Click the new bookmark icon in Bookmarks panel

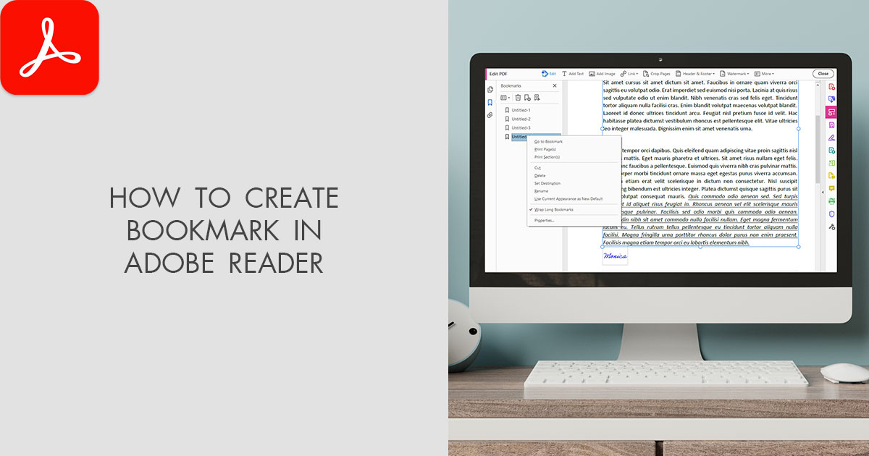click(x=526, y=97)
